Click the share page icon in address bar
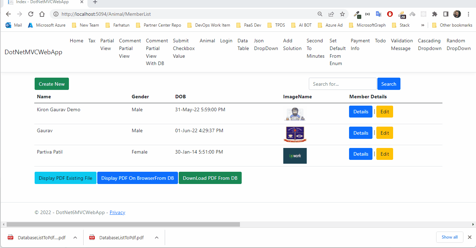Screen dimensions: 476x248 point(331,14)
